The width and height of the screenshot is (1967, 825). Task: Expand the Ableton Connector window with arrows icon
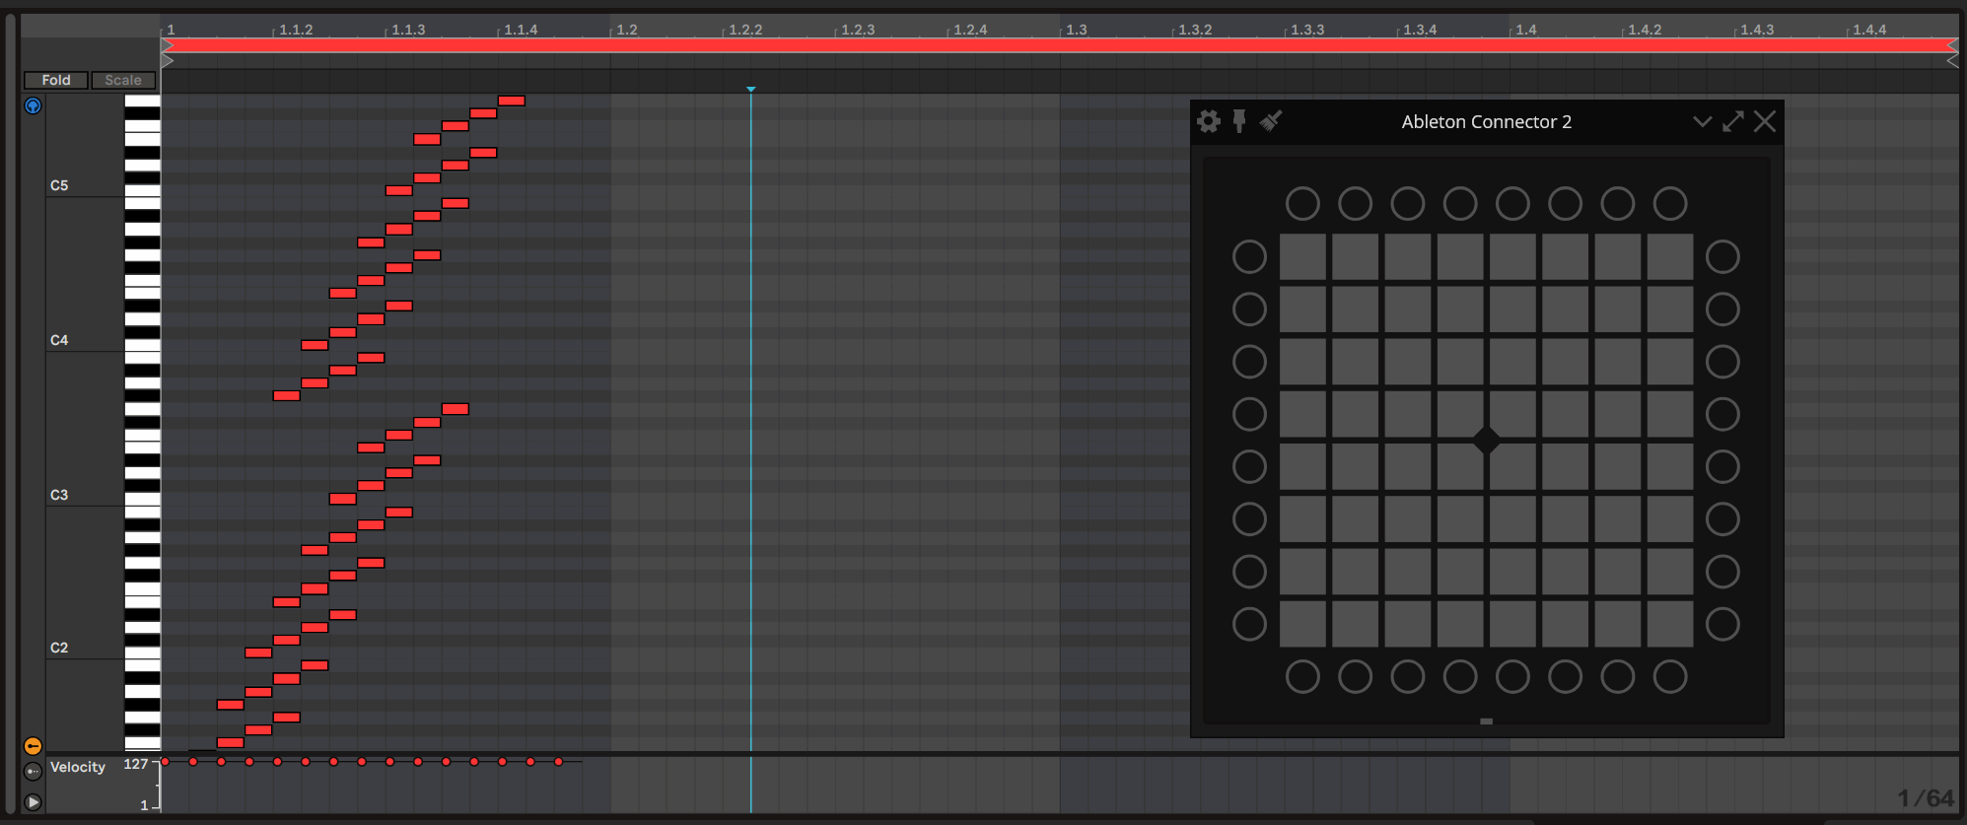1733,121
